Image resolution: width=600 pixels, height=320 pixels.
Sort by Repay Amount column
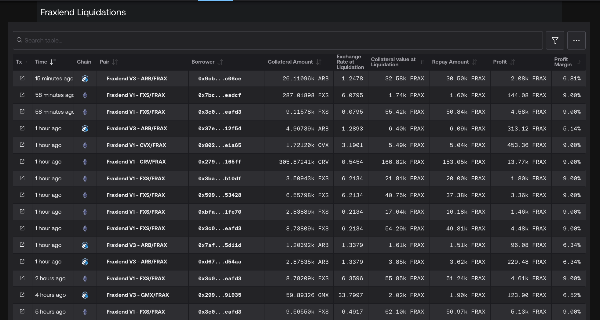pos(474,62)
